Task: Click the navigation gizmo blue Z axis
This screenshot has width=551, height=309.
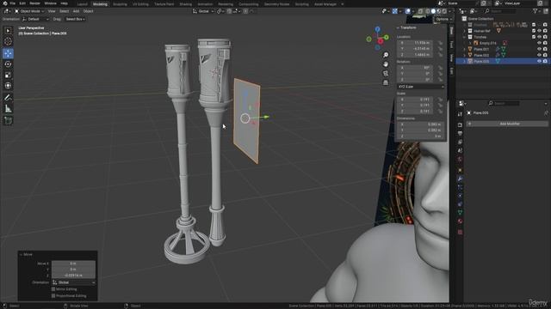Action: click(x=377, y=29)
